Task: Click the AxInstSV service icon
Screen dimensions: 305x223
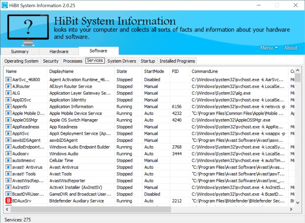Action: click(x=8, y=187)
